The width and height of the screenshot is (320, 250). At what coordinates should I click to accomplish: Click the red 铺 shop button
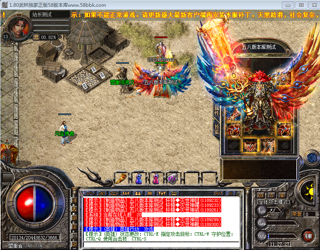pyautogui.click(x=308, y=236)
